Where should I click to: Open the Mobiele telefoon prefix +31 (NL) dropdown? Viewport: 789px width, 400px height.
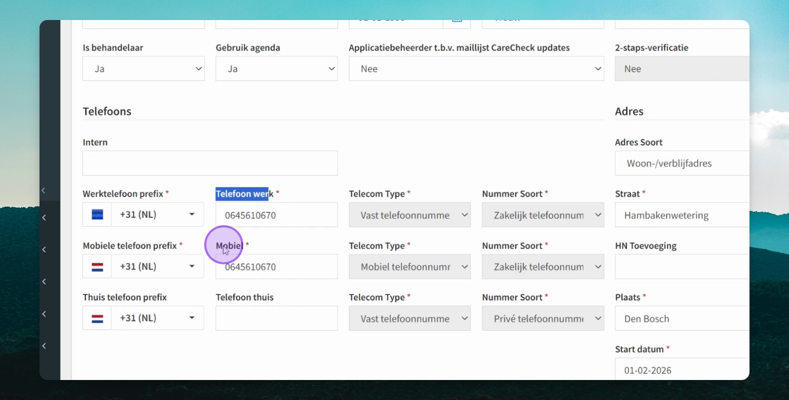point(157,267)
